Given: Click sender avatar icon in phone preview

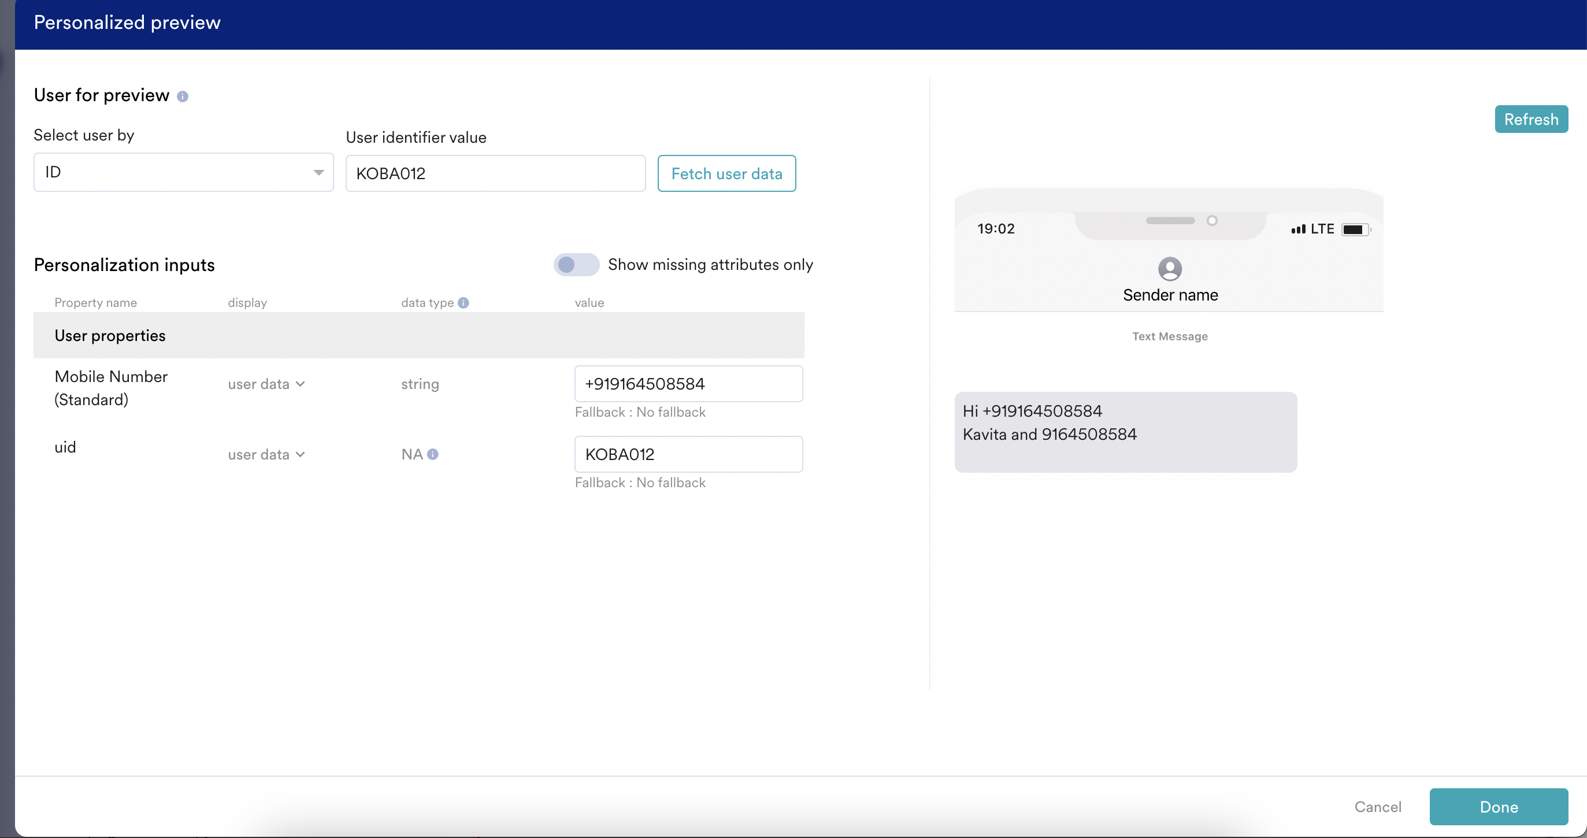Looking at the screenshot, I should tap(1169, 269).
